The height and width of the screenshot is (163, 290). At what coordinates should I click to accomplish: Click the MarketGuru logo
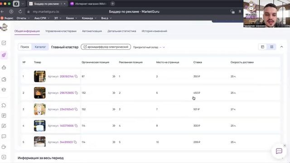tap(4, 27)
